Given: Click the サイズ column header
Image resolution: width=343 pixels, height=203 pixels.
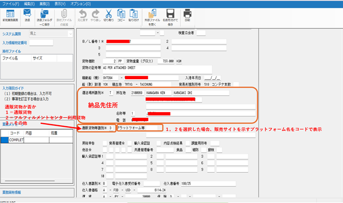Looking at the screenshot, I should point(38,58).
